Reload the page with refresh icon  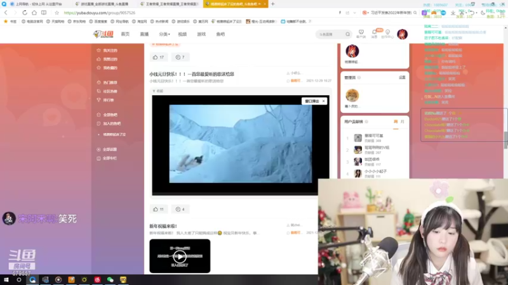[25, 13]
